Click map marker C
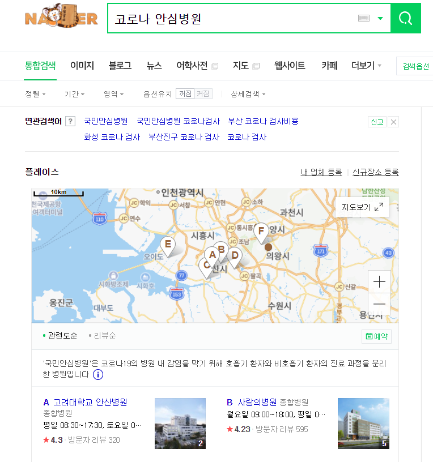The height and width of the screenshot is (462, 433). click(206, 266)
